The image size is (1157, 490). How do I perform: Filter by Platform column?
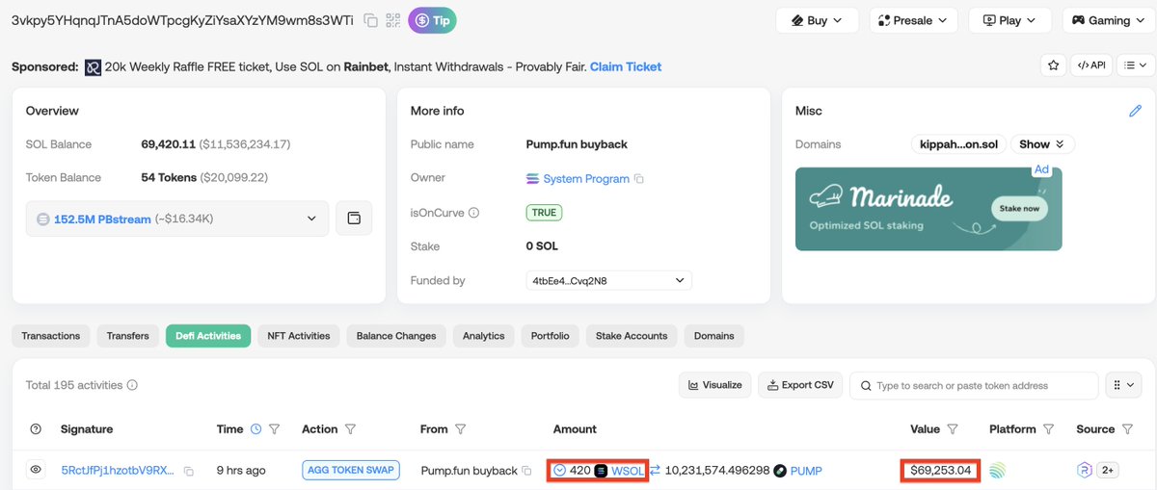1048,429
